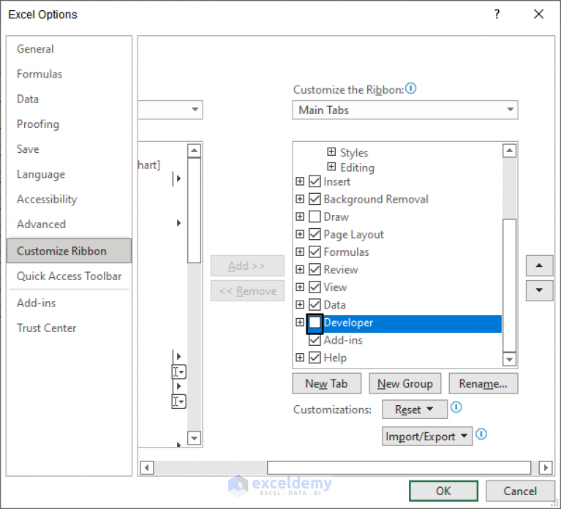
Task: Uncheck the Insert tab checkbox
Action: [x=315, y=181]
